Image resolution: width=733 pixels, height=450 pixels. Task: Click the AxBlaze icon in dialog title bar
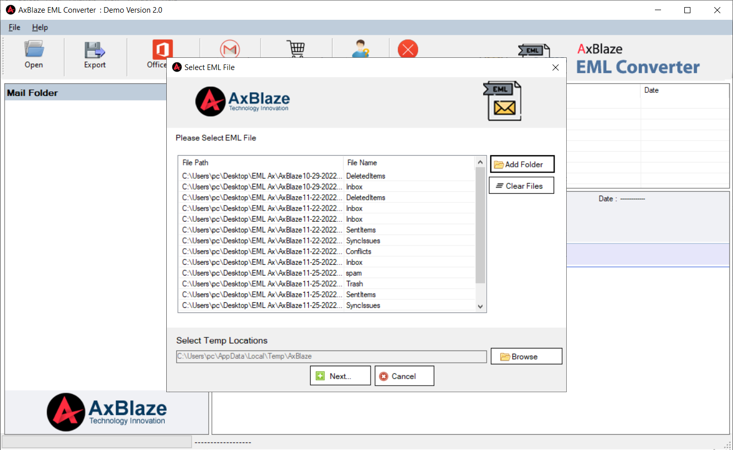[177, 67]
